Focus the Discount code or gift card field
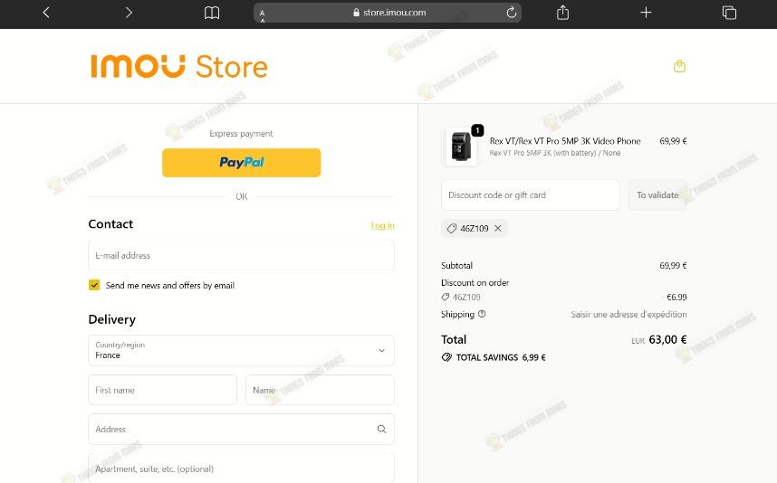 (530, 195)
